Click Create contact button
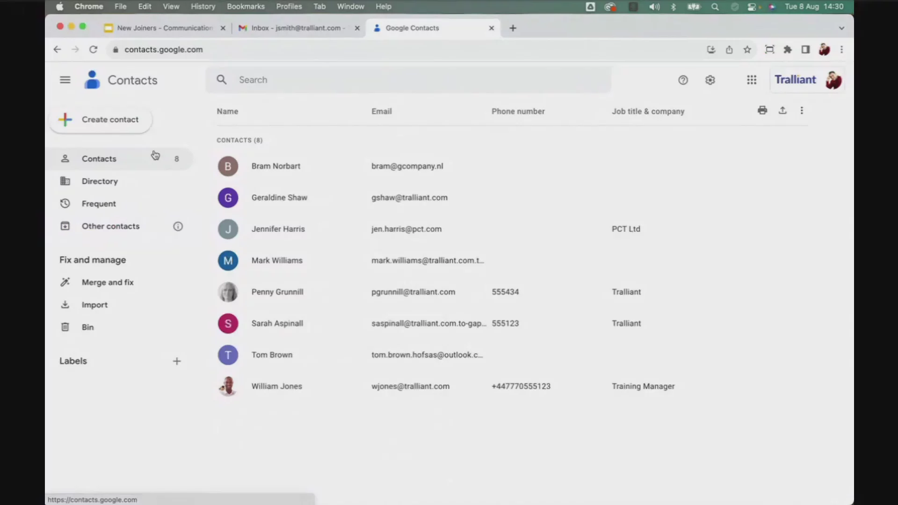898x505 pixels. [x=100, y=120]
